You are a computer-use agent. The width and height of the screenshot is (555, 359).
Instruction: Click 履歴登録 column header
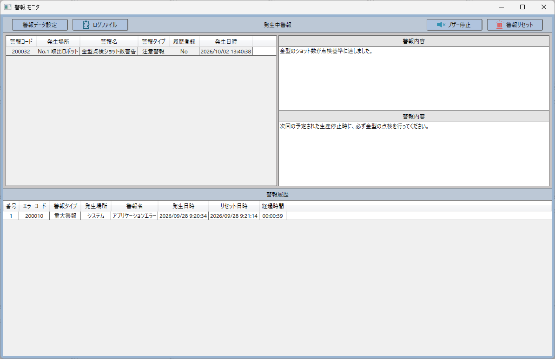[184, 41]
